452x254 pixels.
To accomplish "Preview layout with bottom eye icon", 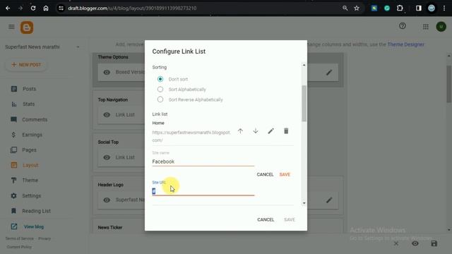I will [x=415, y=243].
